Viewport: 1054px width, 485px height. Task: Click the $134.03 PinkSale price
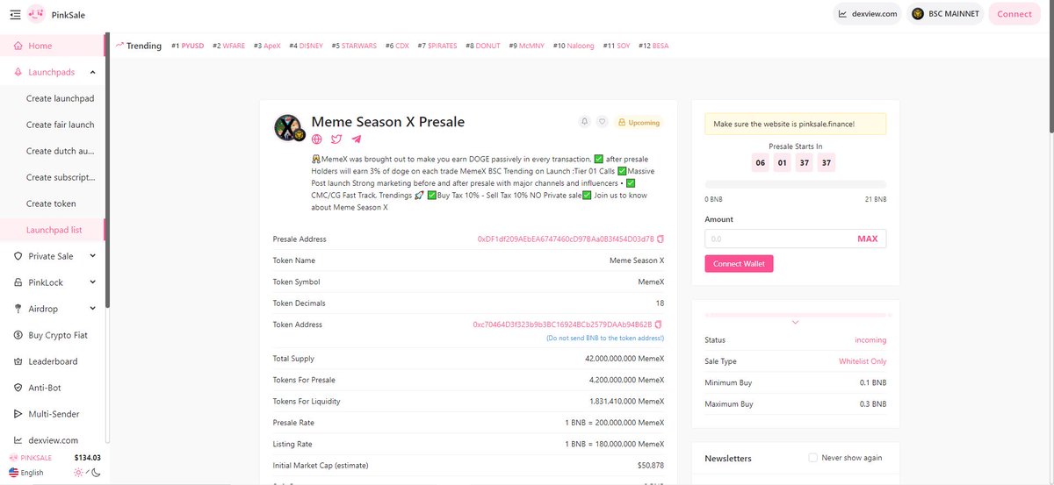87,458
